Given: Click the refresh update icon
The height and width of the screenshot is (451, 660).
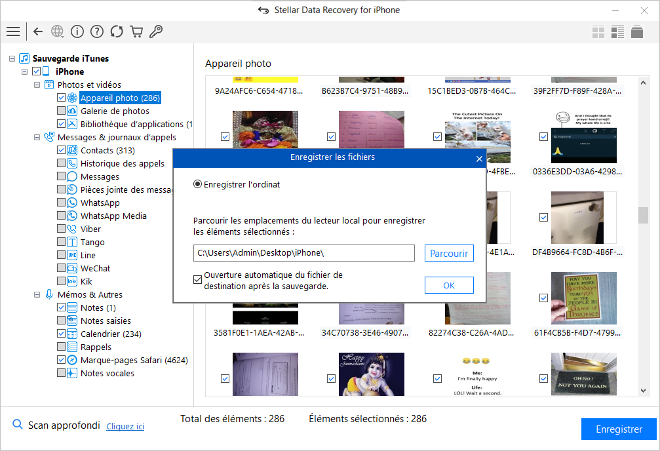Looking at the screenshot, I should click(x=117, y=31).
